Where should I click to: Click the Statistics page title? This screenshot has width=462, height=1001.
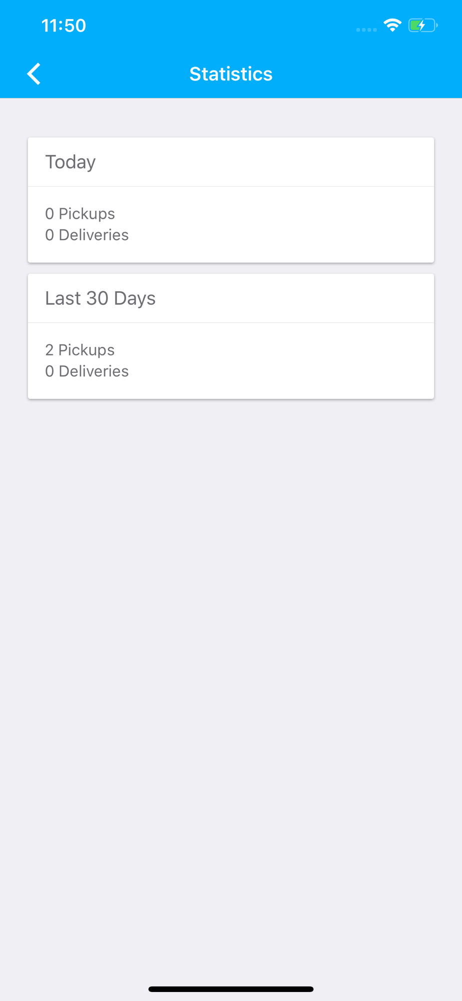(231, 74)
